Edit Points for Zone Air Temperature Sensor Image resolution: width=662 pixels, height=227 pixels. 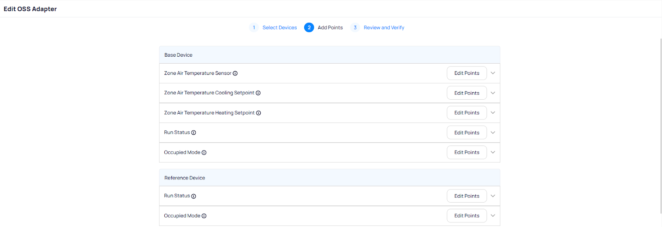(x=466, y=73)
